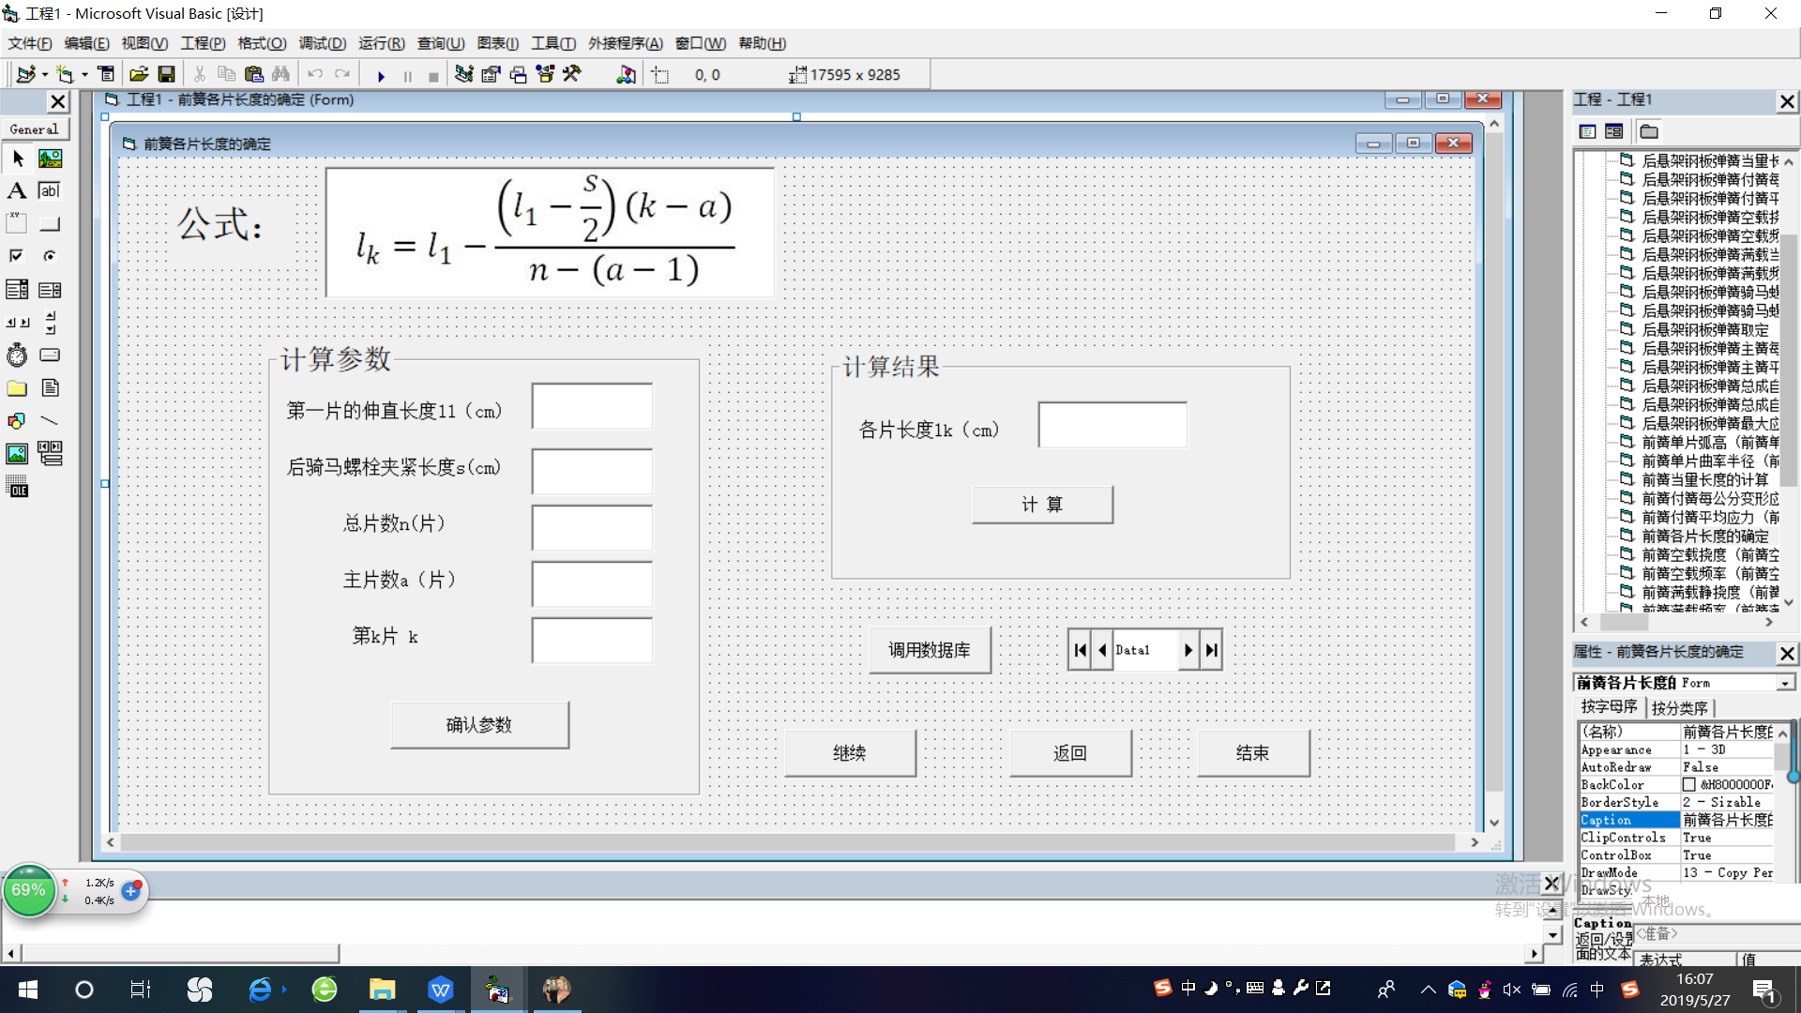Viewport: 1801px width, 1013px height.
Task: Select 前簧当量长度的计算 form in project tree
Action: 1704,479
